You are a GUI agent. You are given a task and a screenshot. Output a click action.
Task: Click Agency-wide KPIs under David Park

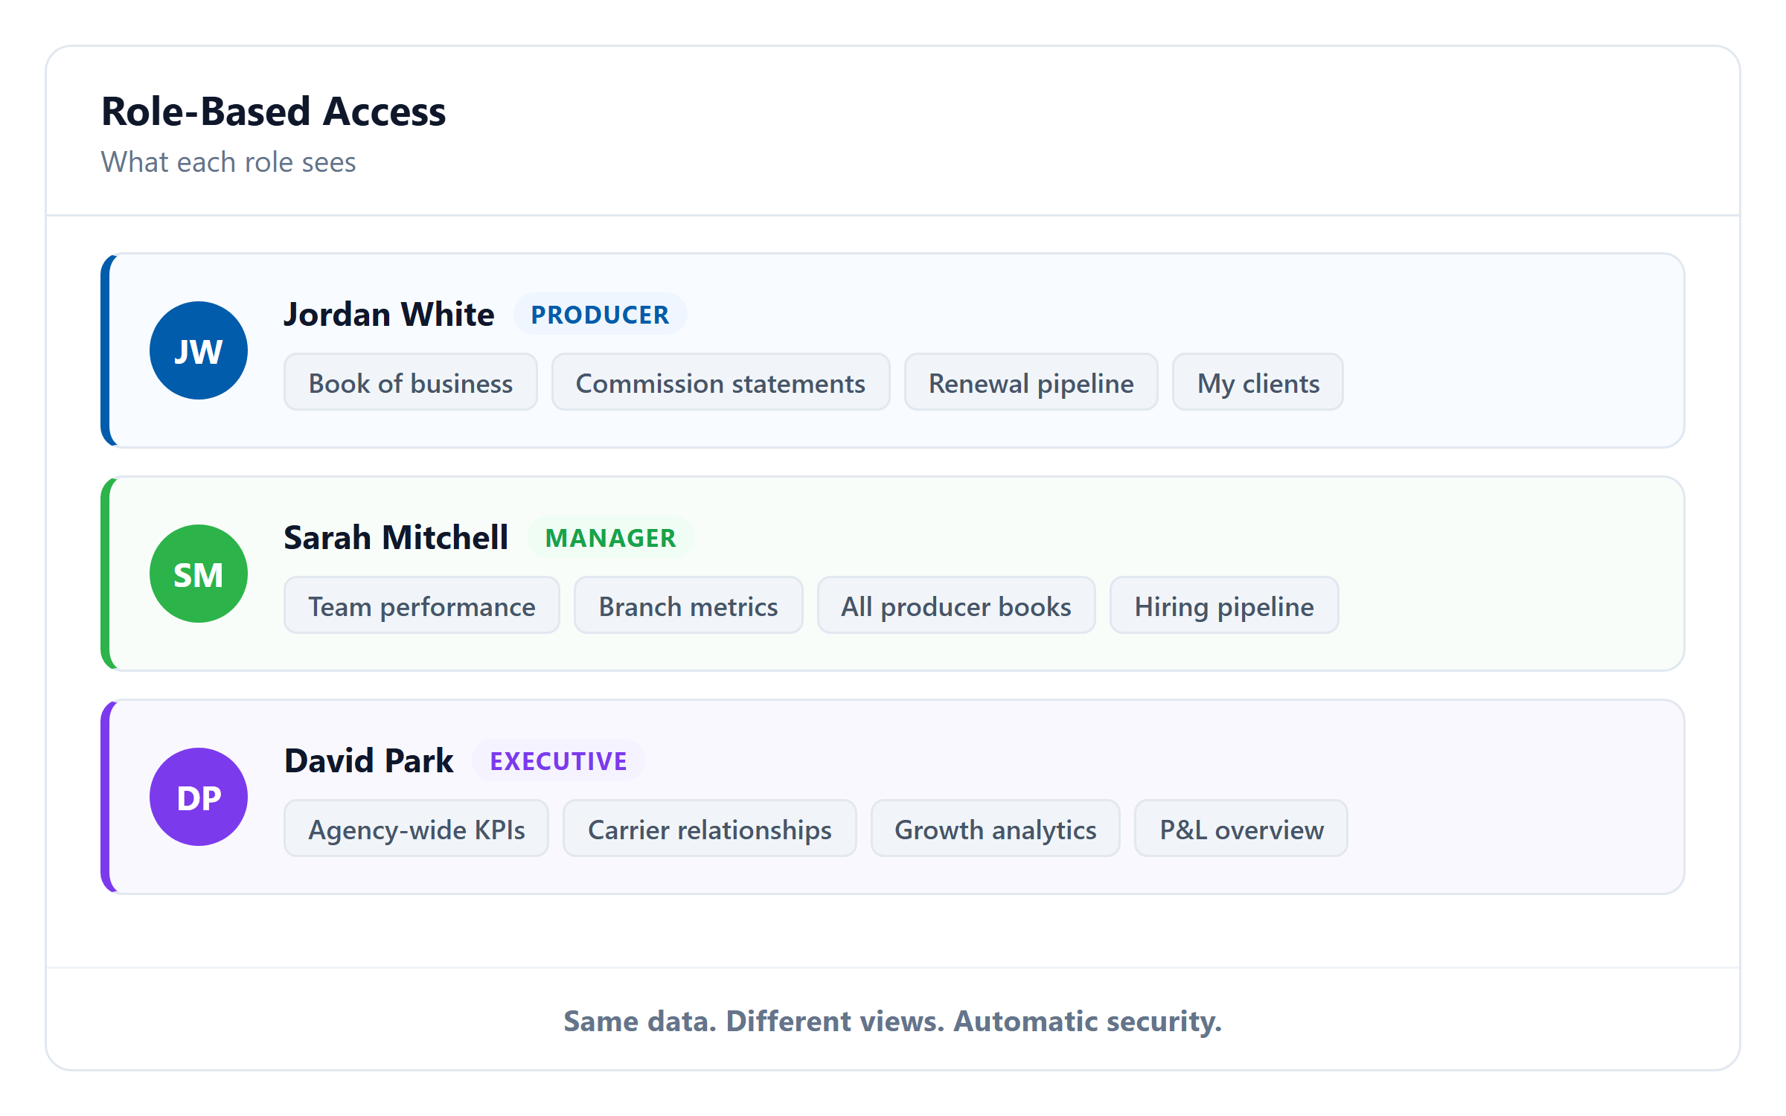415,829
